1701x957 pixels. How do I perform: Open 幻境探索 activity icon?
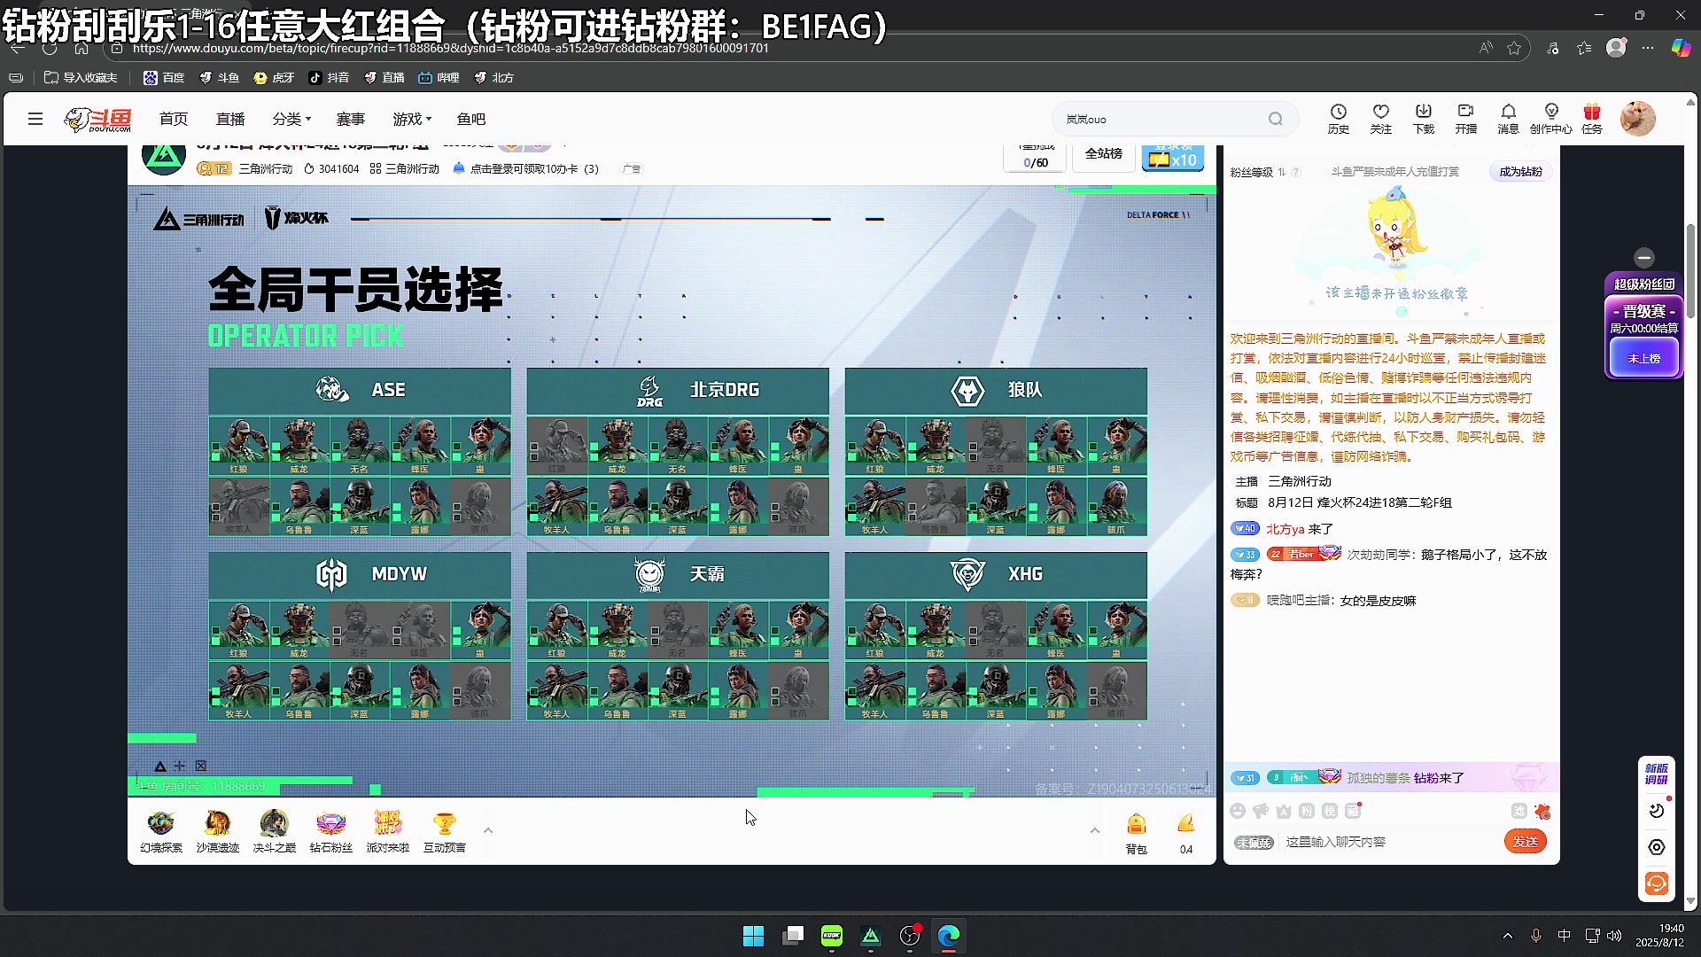(161, 831)
